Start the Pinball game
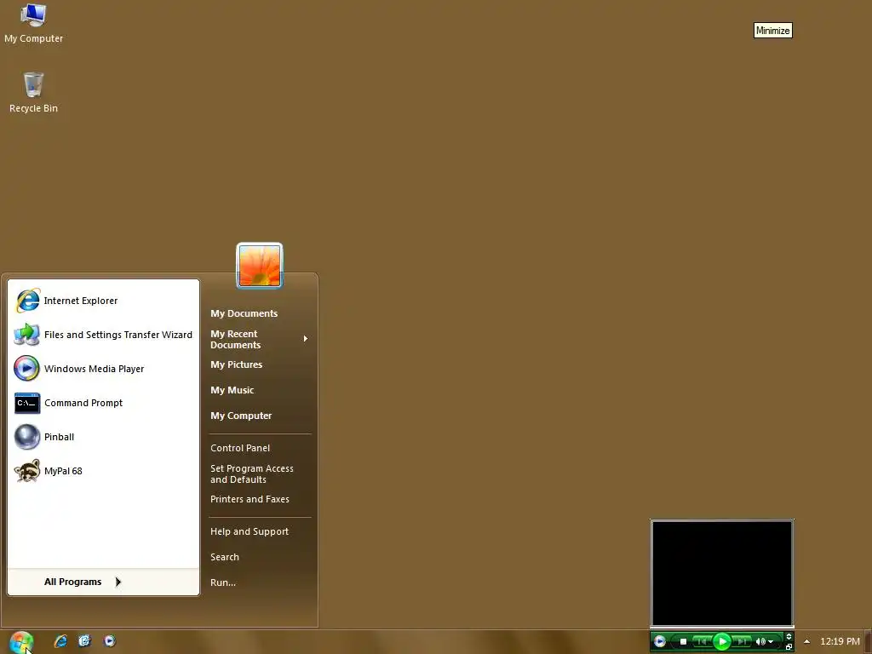872x654 pixels. (103, 437)
